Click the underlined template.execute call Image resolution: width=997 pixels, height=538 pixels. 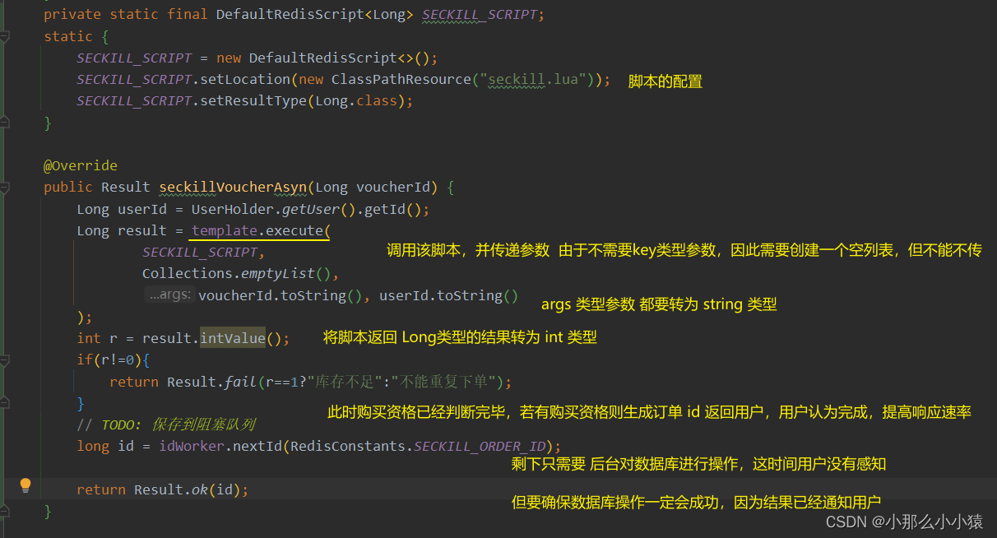[x=261, y=230]
